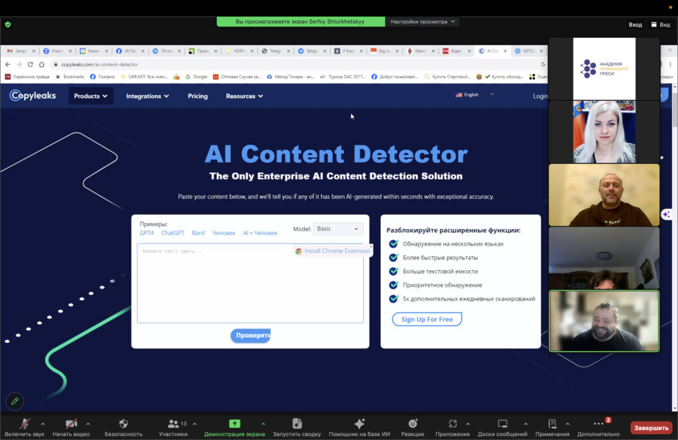Select the blonde woman participant video
Screen dimensions: 678x440
[604, 131]
